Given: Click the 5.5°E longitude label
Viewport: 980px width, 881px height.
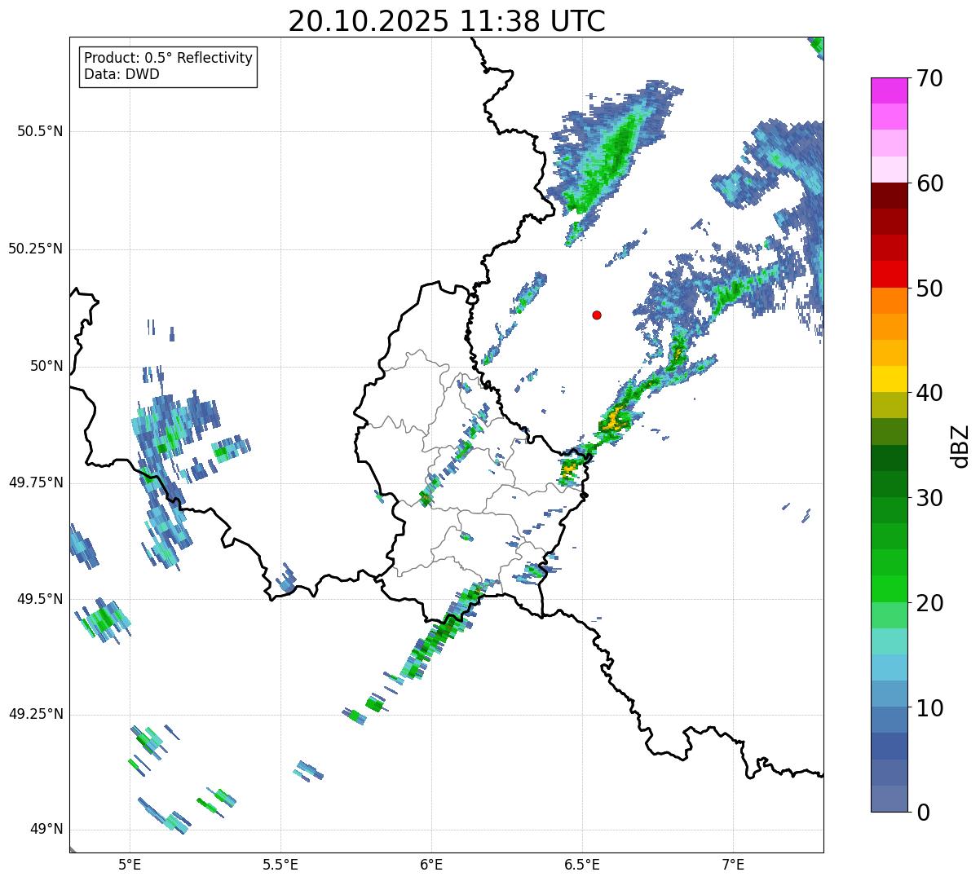Looking at the screenshot, I should coord(280,865).
